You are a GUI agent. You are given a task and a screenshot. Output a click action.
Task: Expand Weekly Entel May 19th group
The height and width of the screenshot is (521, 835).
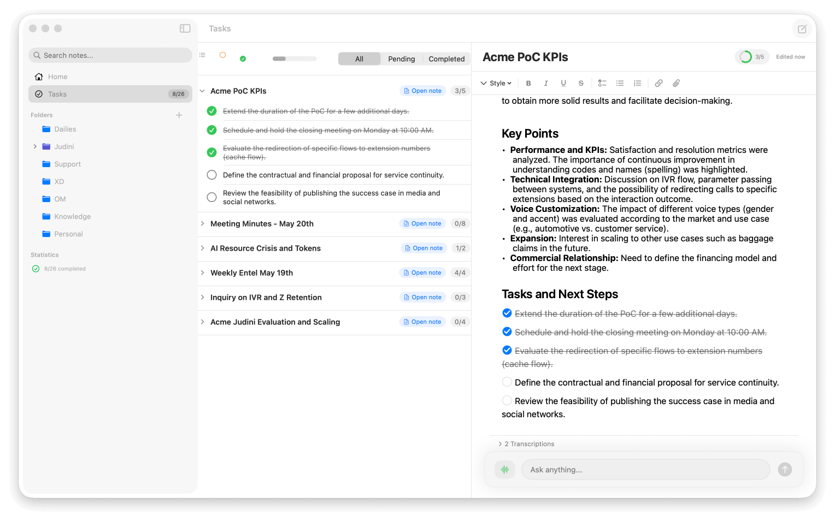pyautogui.click(x=202, y=273)
